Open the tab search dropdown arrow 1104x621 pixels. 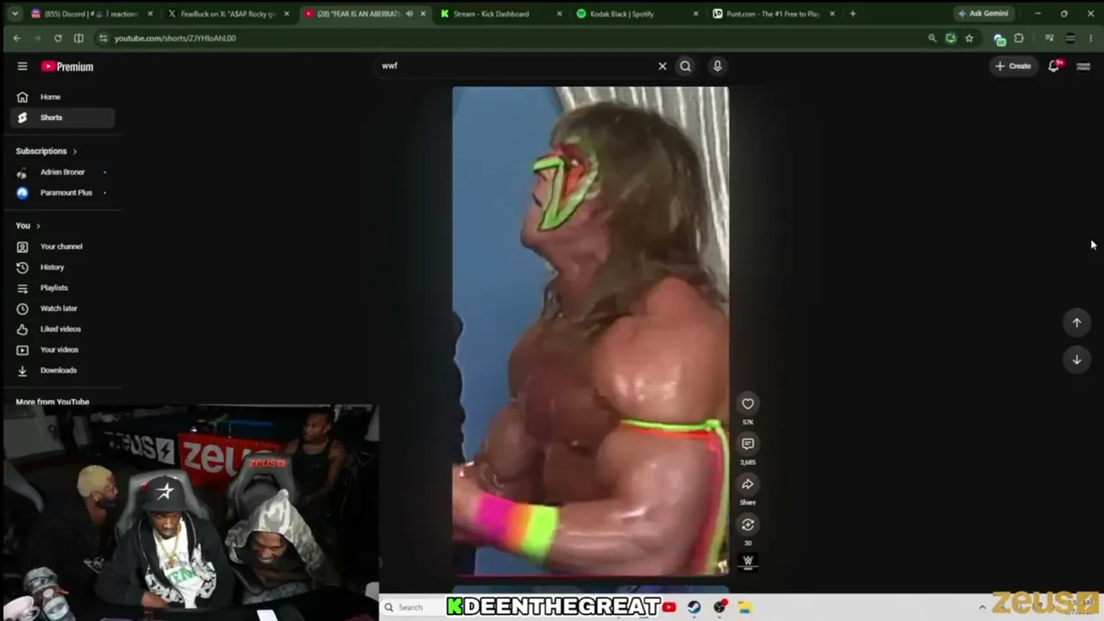click(x=15, y=14)
